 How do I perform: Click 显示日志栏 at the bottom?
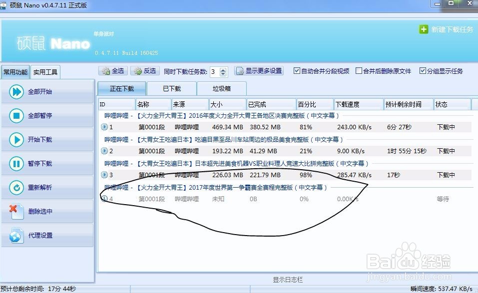point(288,280)
